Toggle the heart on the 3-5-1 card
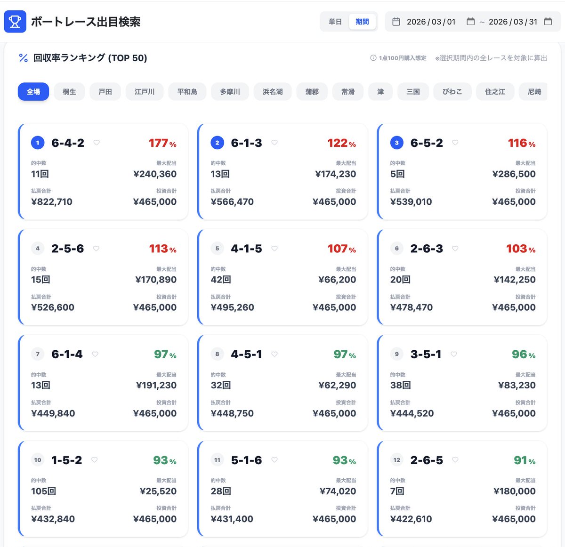This screenshot has width=565, height=547. [455, 354]
